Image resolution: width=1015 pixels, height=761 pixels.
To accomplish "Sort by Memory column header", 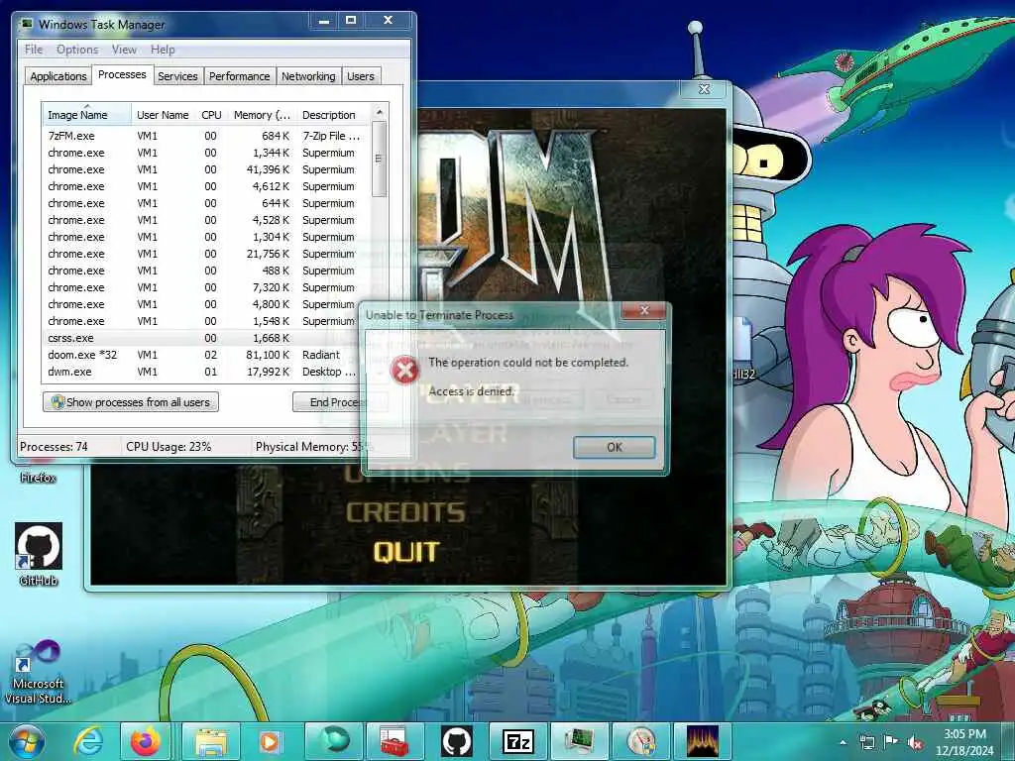I will [x=262, y=115].
